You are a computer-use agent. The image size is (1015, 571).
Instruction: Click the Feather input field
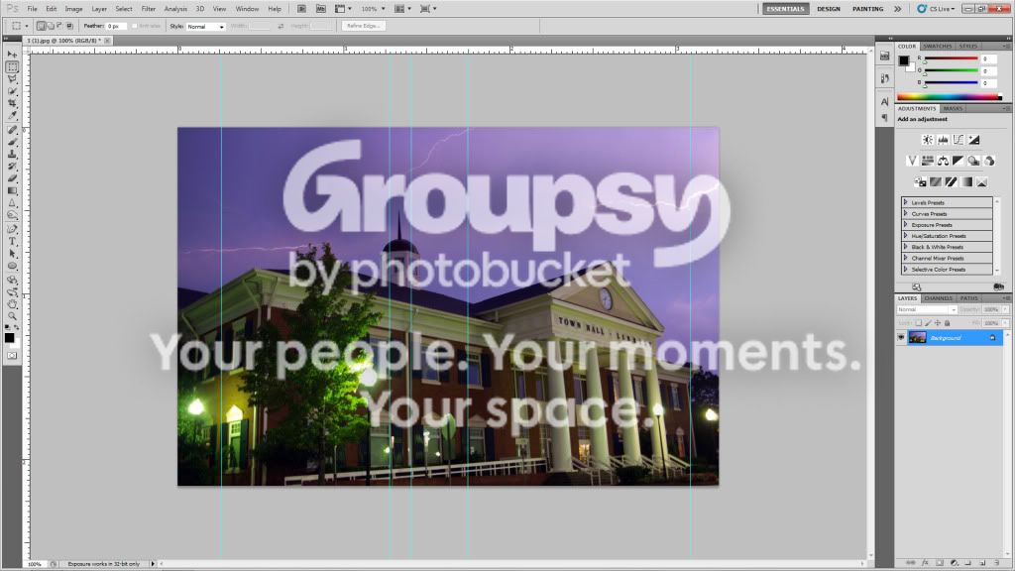coord(117,27)
